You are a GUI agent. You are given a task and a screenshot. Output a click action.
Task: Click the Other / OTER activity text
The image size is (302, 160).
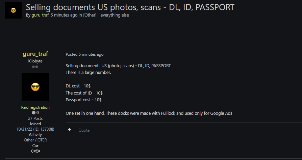pyautogui.click(x=35, y=140)
